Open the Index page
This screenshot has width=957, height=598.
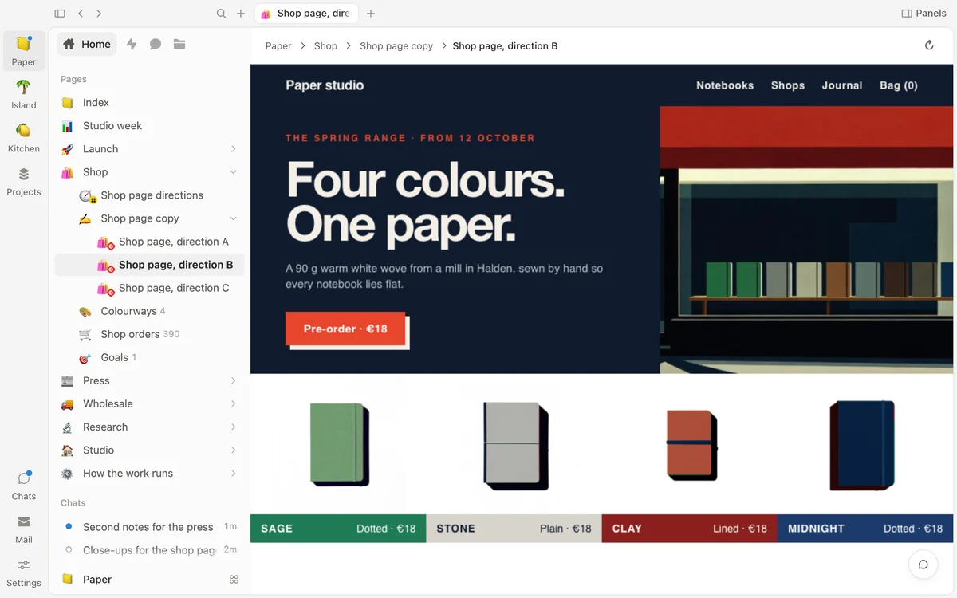pyautogui.click(x=149, y=103)
